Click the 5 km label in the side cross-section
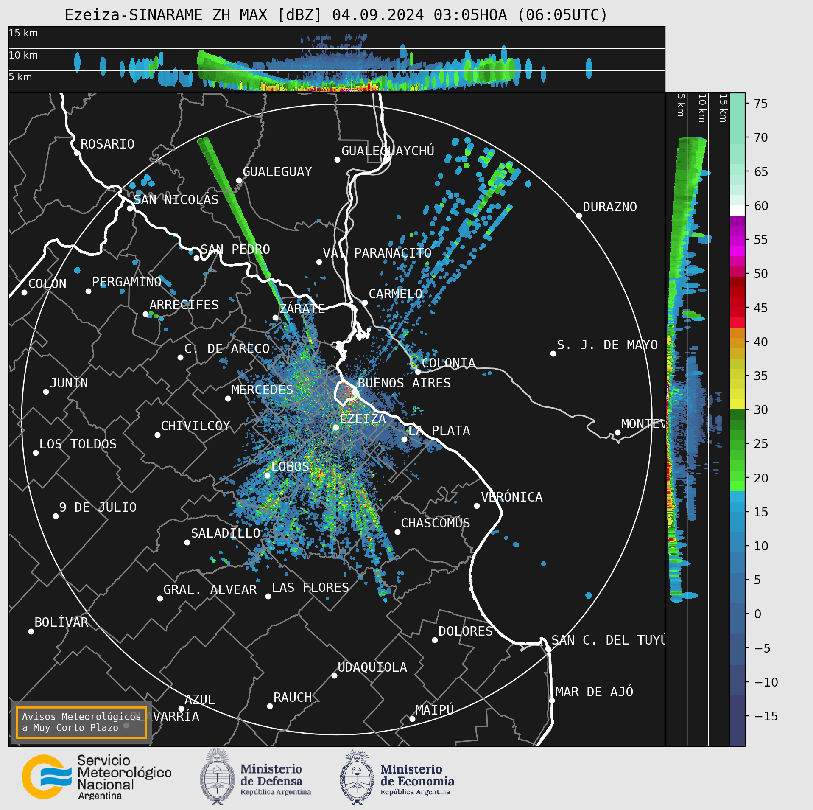 click(680, 105)
